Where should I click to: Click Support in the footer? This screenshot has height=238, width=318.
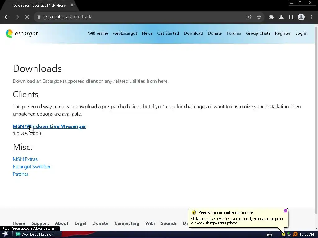click(x=40, y=223)
